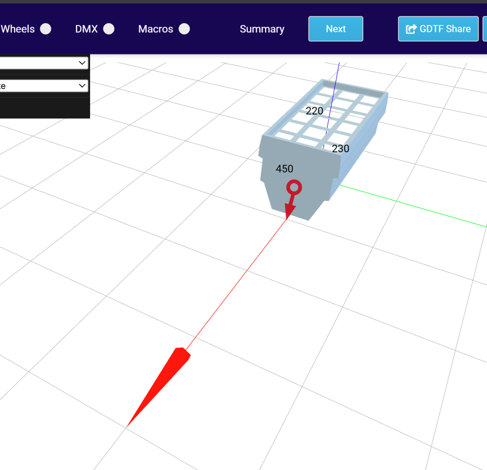Click the share icon on GDTF Share
Viewport: 487px width, 470px height.
point(411,29)
